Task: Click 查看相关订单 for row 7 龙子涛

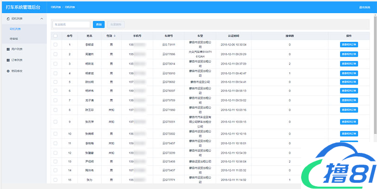Action: tap(348, 100)
